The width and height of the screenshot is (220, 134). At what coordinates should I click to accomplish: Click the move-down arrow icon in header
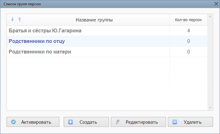pyautogui.click(x=12, y=19)
